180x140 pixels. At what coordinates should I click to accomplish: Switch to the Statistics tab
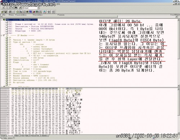tap(45, 136)
